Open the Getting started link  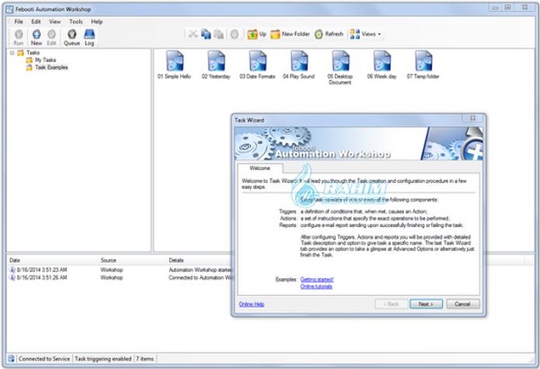click(317, 279)
